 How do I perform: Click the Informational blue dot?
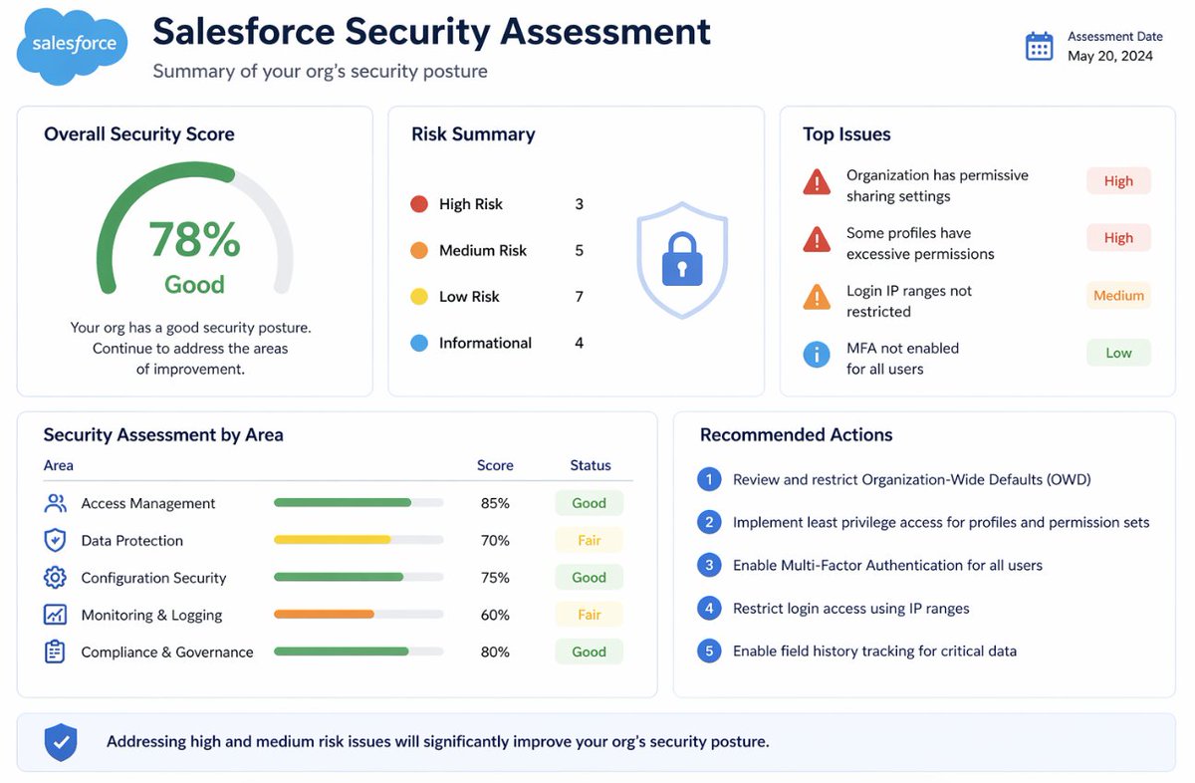(419, 343)
